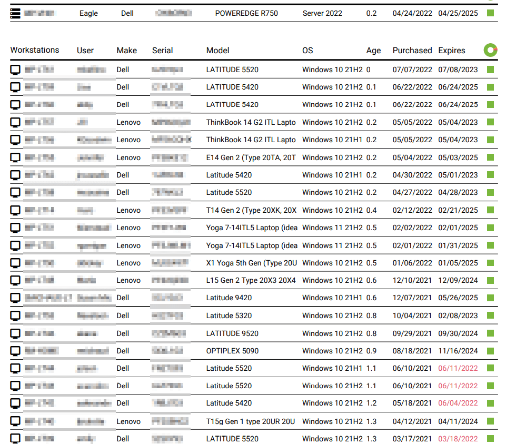This screenshot has height=444, width=506.
Task: Click the OPTIPLEX 5090 model text
Action: pos(232,351)
